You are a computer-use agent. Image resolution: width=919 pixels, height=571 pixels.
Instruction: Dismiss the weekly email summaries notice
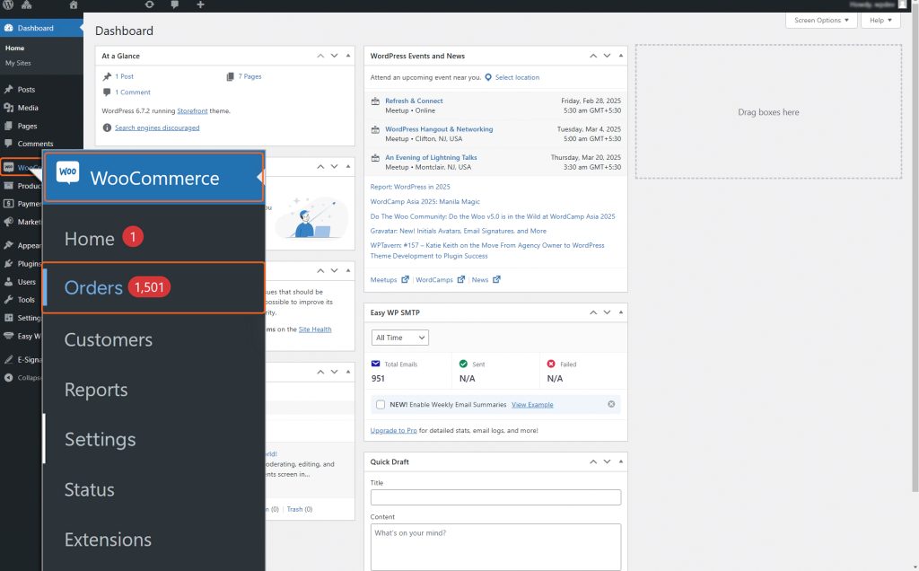(x=611, y=404)
